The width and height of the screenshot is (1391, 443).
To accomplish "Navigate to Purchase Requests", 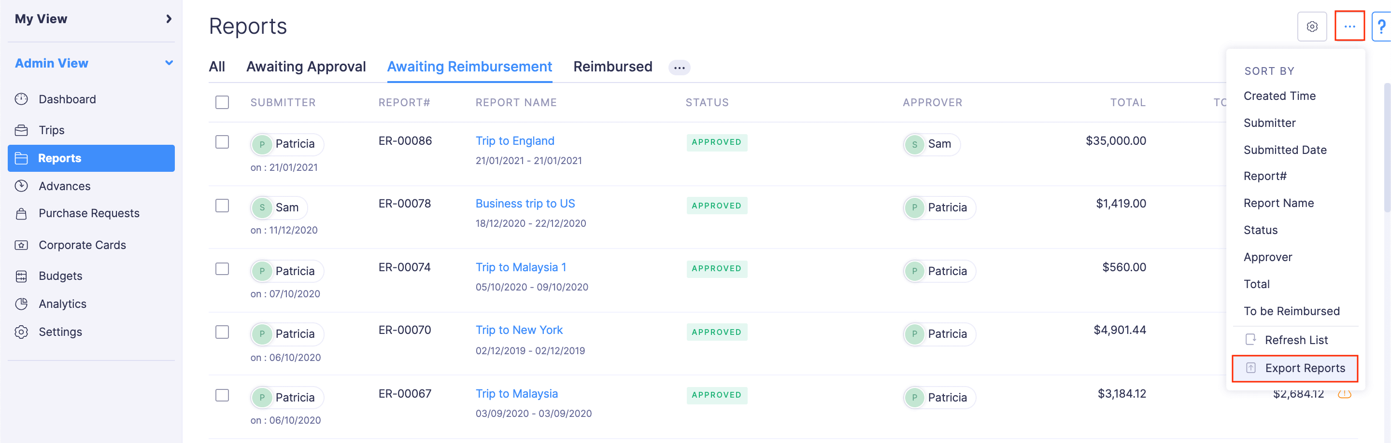I will tap(88, 213).
